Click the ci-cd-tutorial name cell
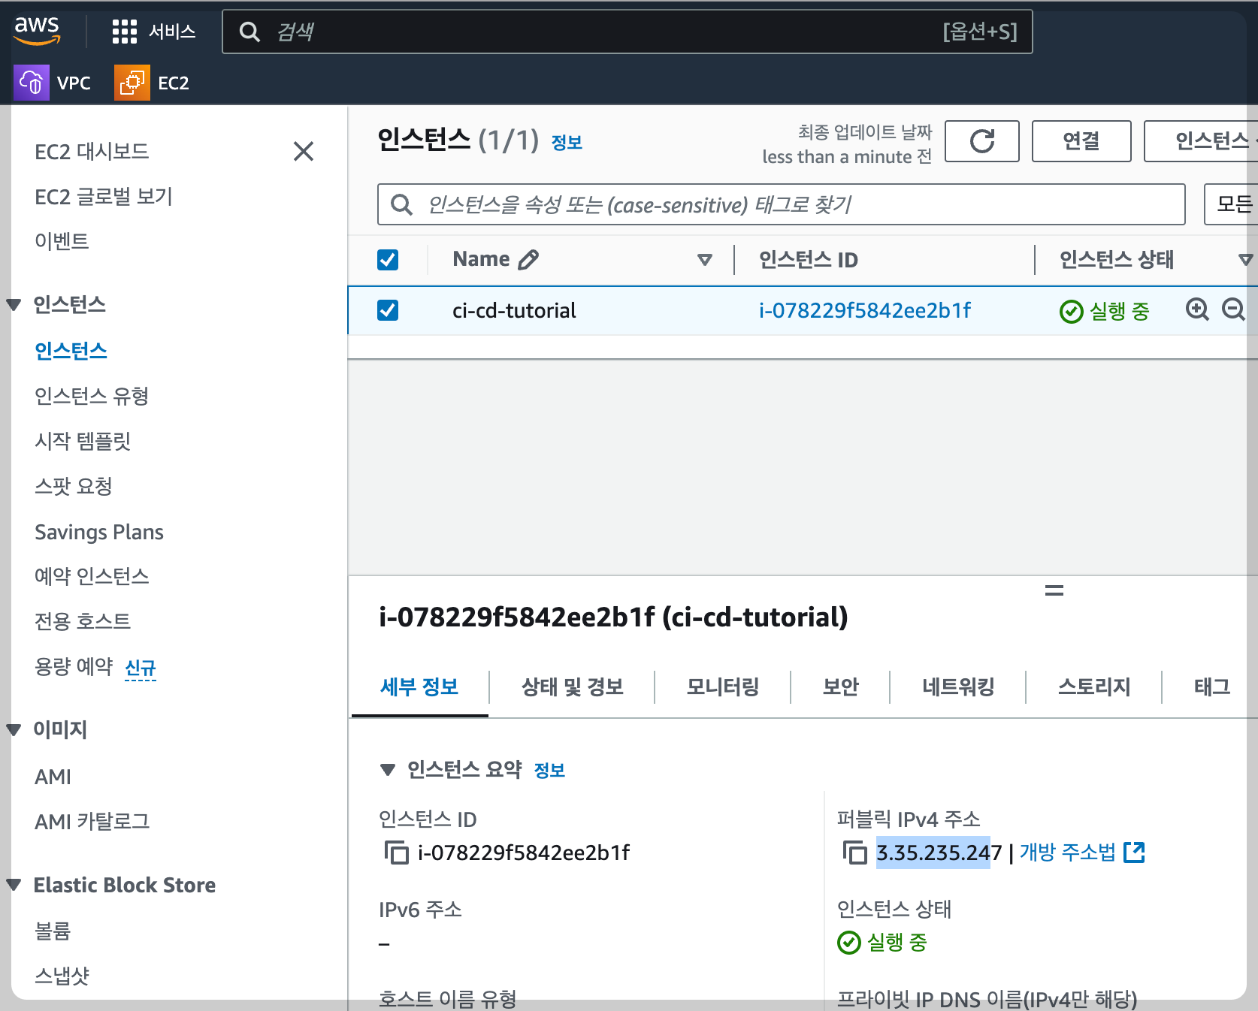 coord(514,310)
